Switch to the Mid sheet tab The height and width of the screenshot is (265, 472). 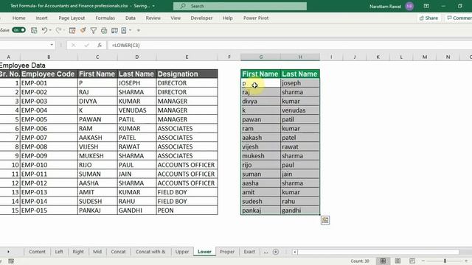pyautogui.click(x=97, y=252)
